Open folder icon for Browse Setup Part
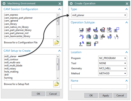Screen dimensions: 131x101 57,84
